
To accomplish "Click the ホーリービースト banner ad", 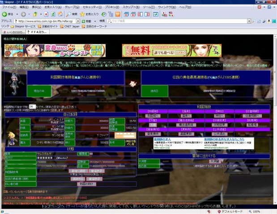I will click(x=55, y=50).
